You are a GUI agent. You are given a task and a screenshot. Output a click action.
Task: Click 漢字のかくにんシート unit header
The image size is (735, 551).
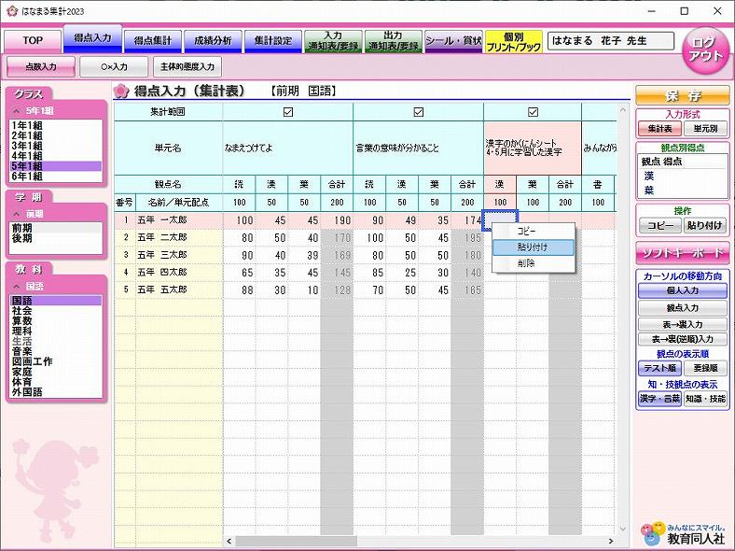click(x=533, y=148)
